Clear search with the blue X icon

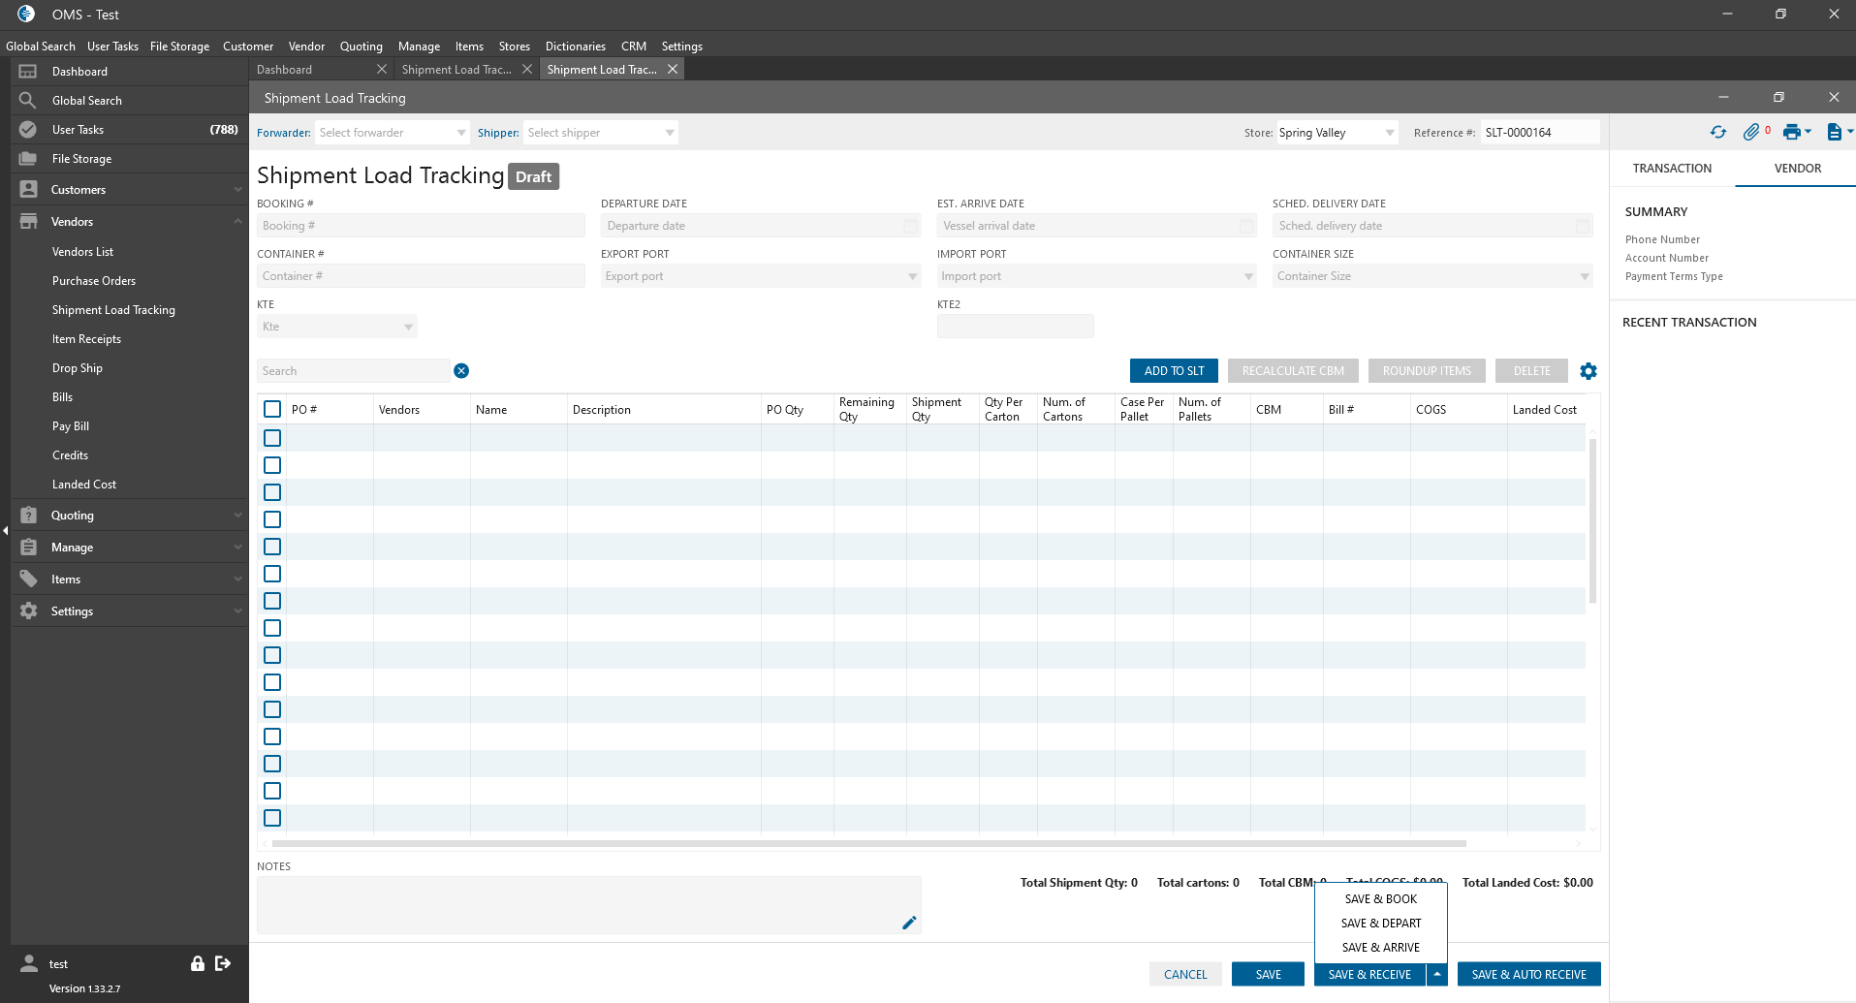[461, 371]
